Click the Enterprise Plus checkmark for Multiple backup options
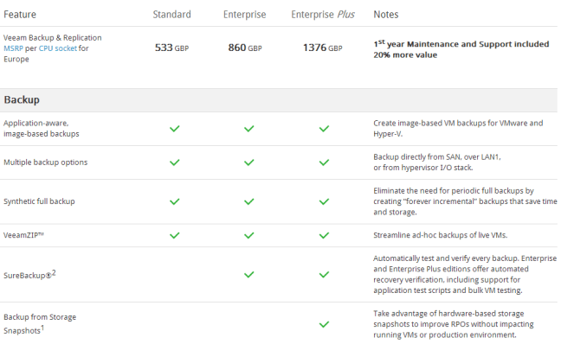The width and height of the screenshot is (561, 344). (324, 162)
